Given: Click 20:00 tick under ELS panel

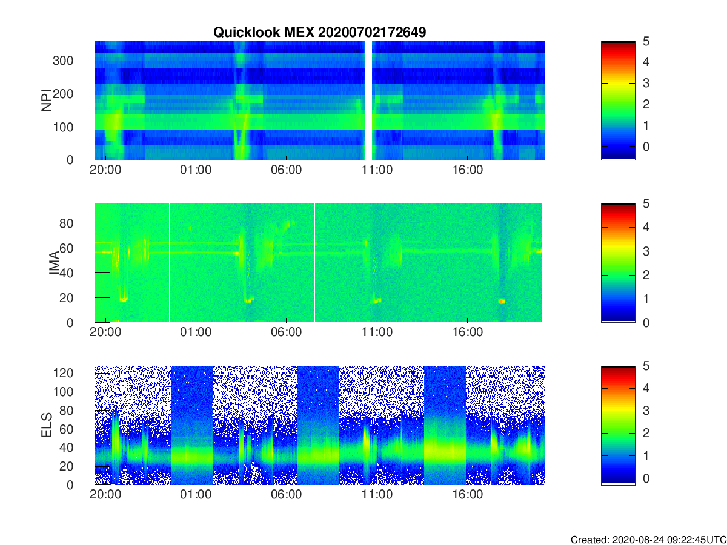Looking at the screenshot, I should [x=105, y=495].
